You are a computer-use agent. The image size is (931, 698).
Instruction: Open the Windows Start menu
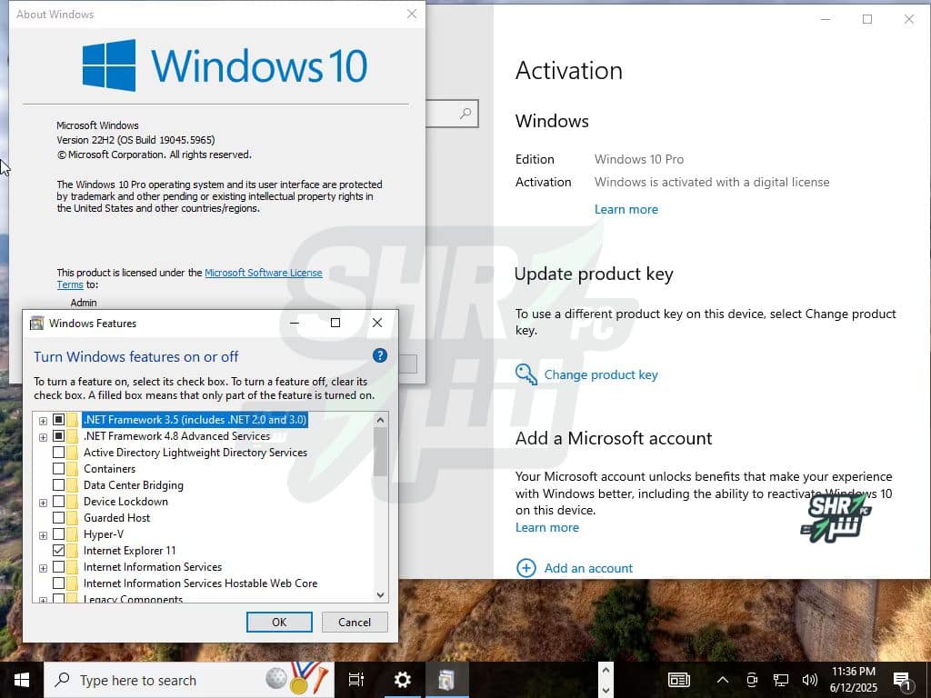pyautogui.click(x=22, y=680)
